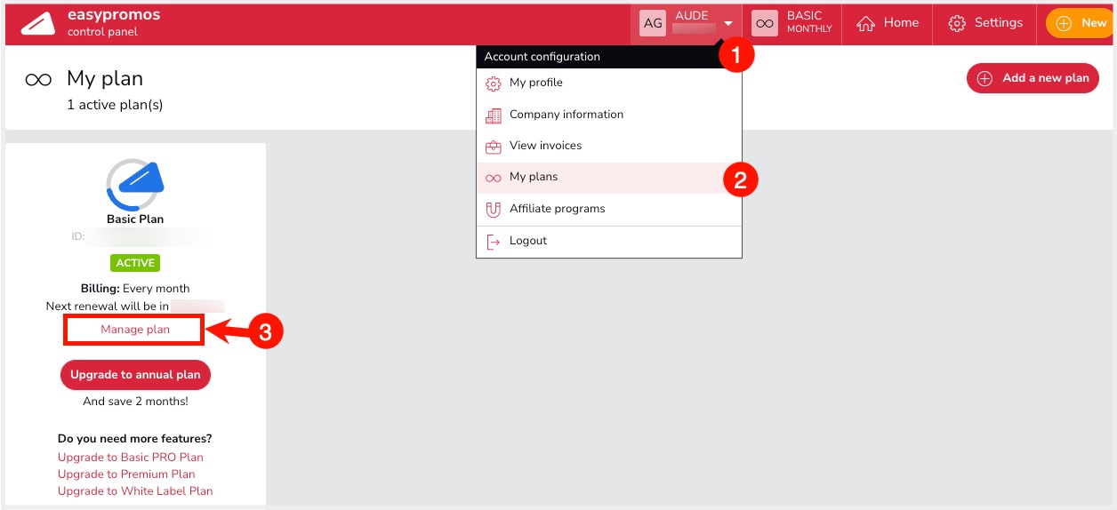Viewport: 1117px width, 510px height.
Task: Click plus icon in Add a new plan
Action: click(984, 78)
